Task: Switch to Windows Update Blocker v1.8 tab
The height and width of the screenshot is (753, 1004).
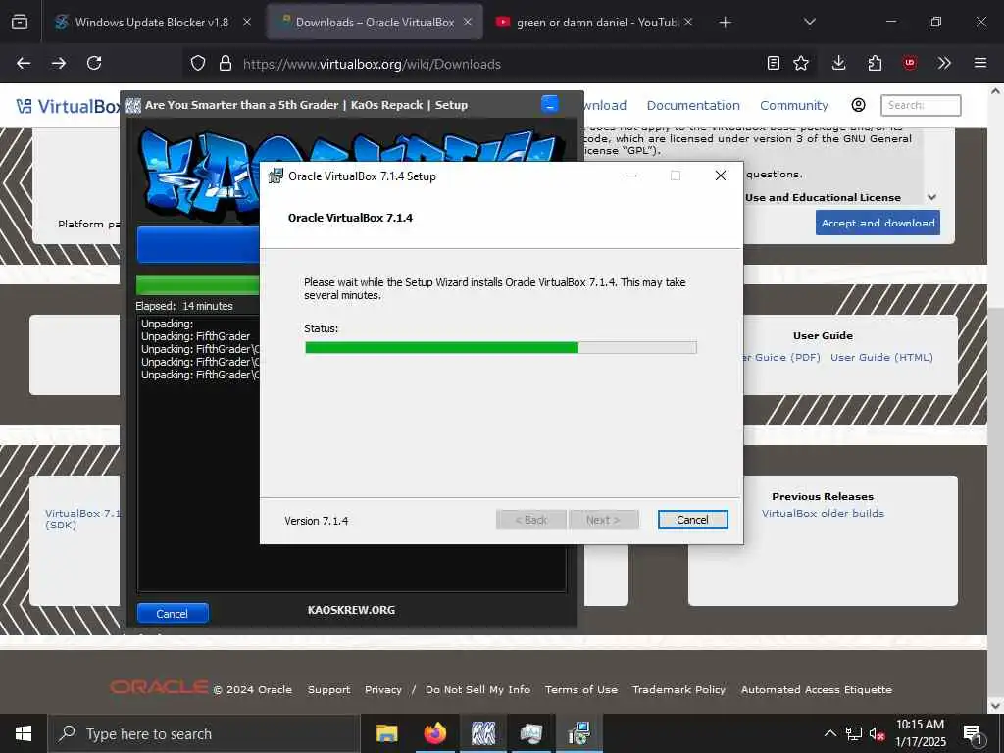Action: (x=152, y=23)
